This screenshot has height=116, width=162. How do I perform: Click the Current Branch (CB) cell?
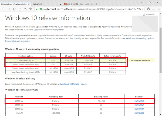pos(26,60)
